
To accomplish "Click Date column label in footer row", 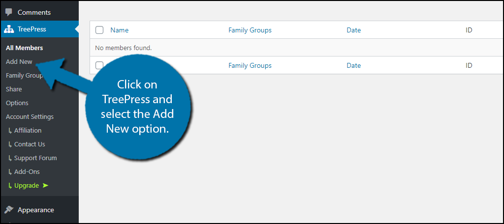I will click(353, 65).
